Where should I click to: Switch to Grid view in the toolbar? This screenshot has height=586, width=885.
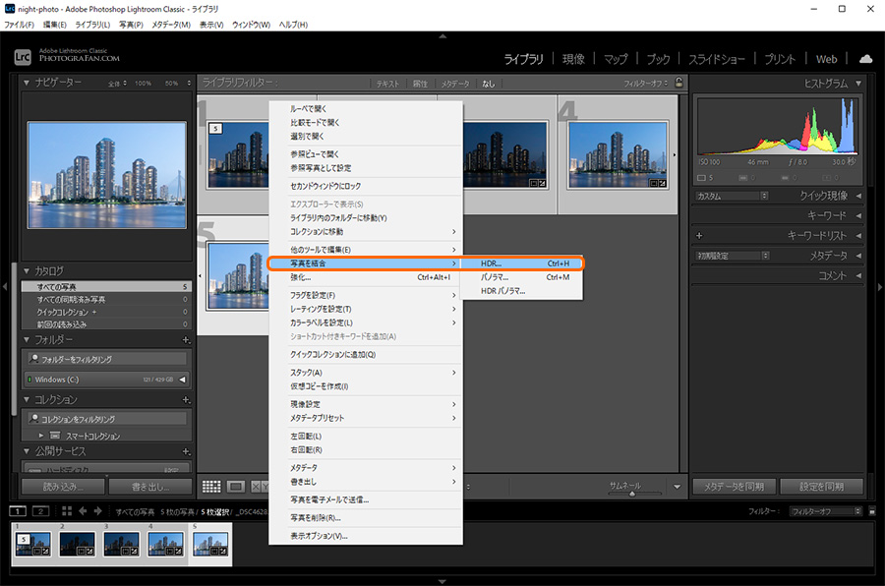coord(211,486)
